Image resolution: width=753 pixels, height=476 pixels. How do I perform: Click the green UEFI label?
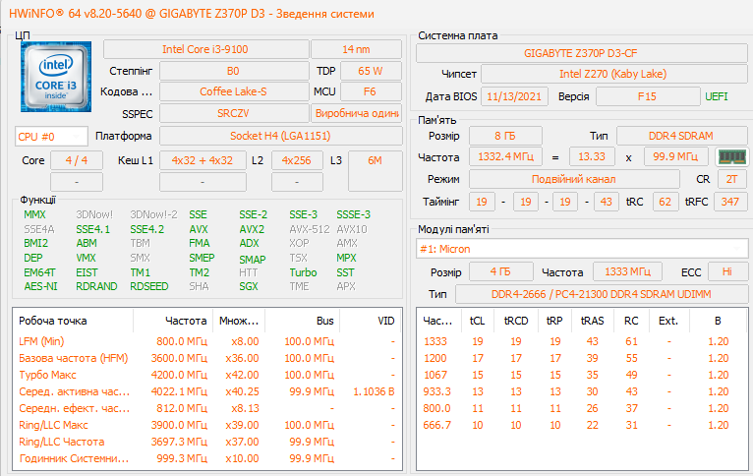click(717, 96)
